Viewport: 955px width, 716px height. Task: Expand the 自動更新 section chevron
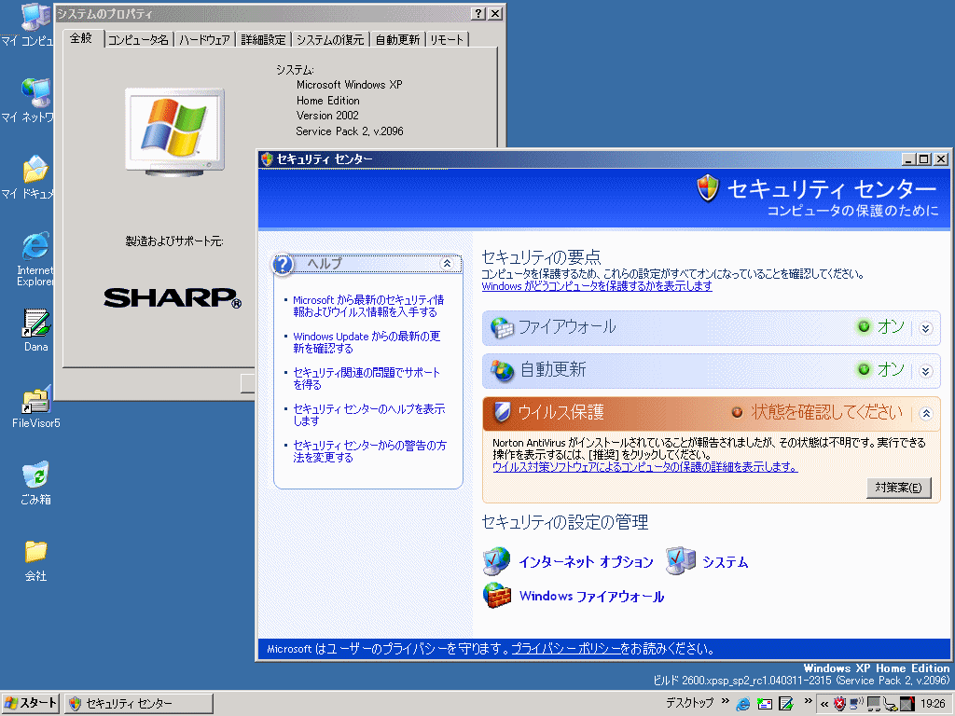[x=925, y=371]
